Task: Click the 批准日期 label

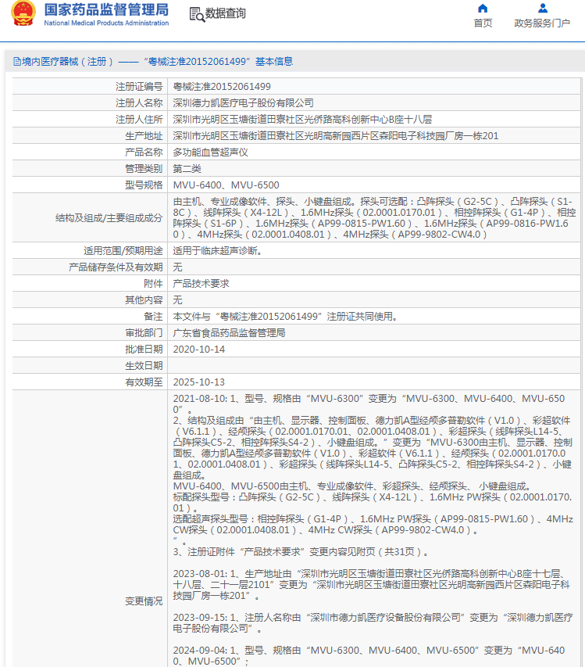Action: tap(144, 350)
